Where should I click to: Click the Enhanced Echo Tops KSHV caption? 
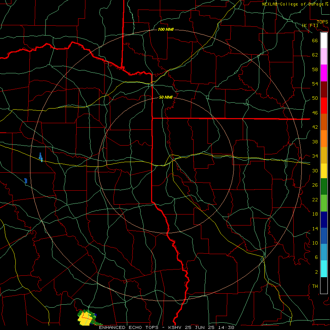pyautogui.click(x=166, y=327)
